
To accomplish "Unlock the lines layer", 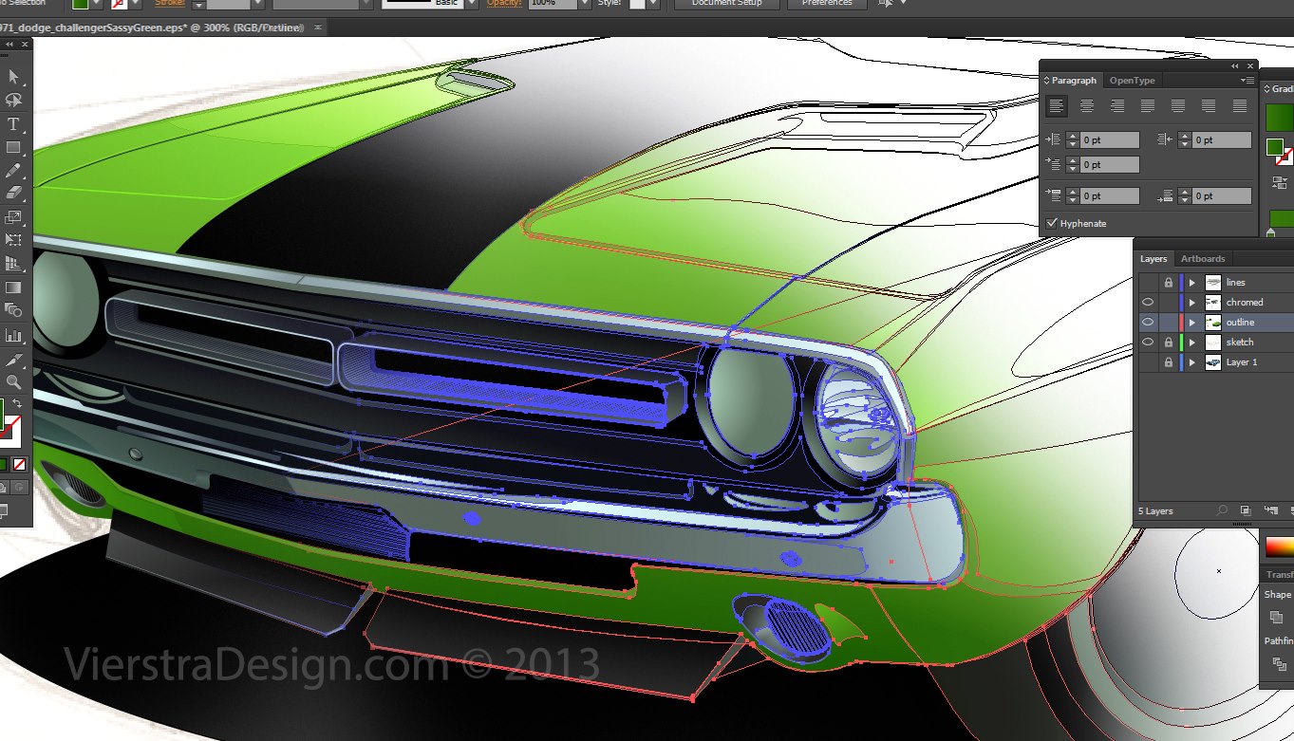I will (1168, 283).
